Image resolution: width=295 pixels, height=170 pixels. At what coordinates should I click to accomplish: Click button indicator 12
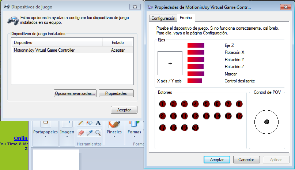tap(195, 116)
